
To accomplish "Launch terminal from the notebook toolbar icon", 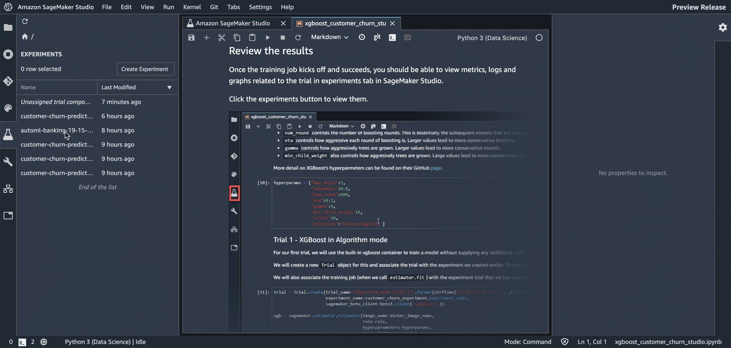I will (392, 38).
